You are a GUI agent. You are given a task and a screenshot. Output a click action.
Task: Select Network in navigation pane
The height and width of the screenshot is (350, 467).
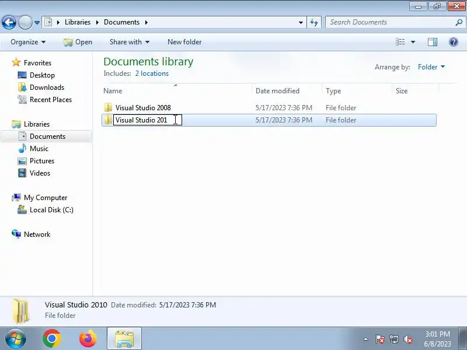click(37, 235)
